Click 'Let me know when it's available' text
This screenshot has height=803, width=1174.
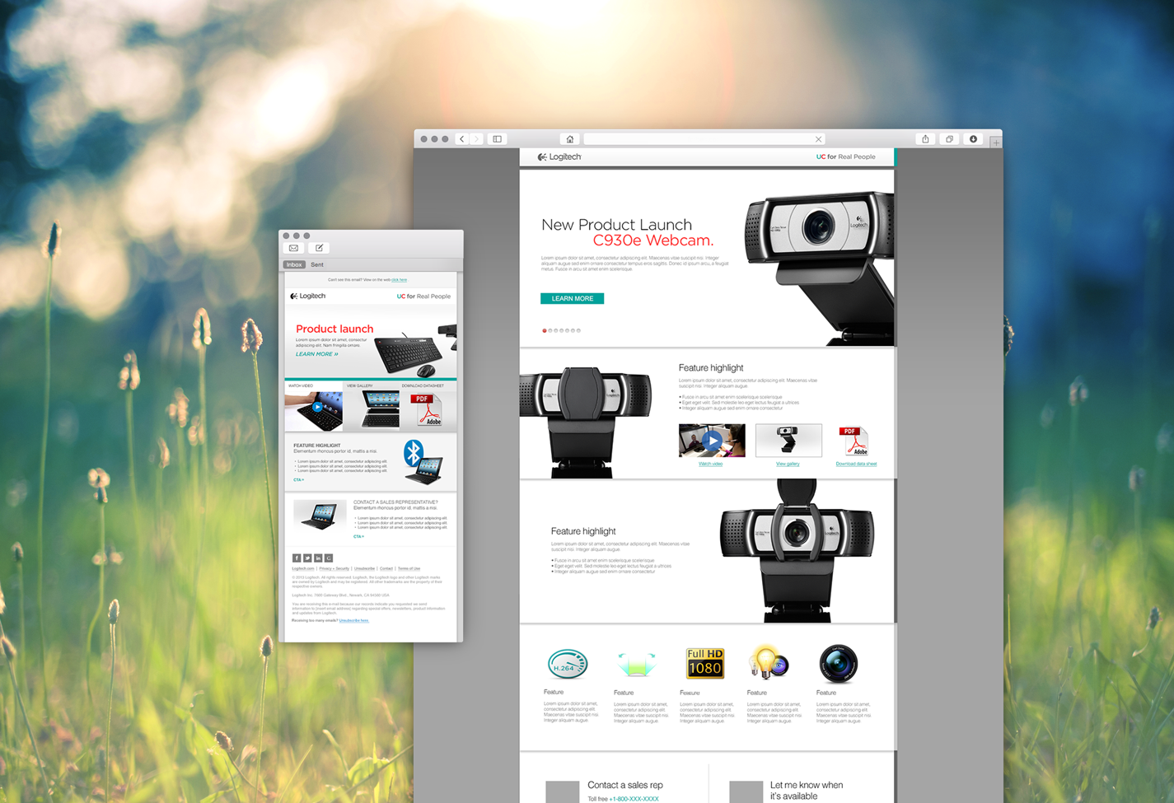[x=807, y=791]
